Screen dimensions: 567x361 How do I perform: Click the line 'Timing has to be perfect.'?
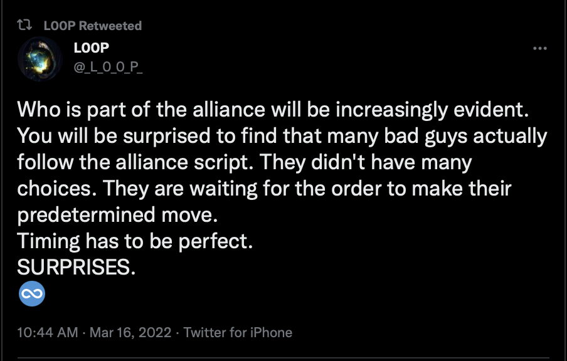135,241
